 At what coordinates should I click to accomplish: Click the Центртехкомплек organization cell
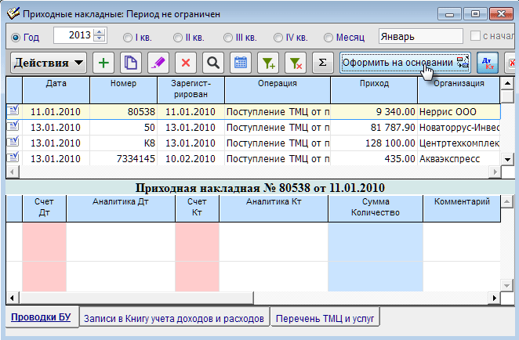coord(459,143)
